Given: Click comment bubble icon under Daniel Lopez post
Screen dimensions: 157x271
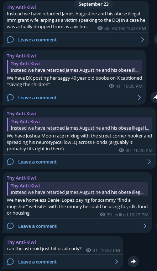Looking at the screenshot, I should click(x=10, y=226).
